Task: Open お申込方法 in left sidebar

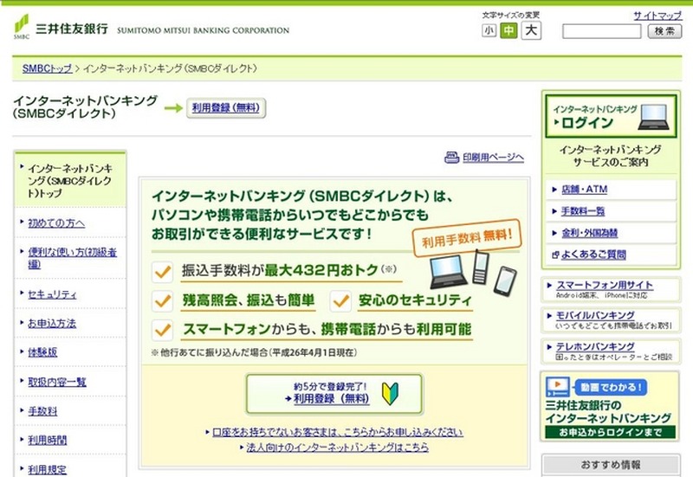Action: point(52,323)
